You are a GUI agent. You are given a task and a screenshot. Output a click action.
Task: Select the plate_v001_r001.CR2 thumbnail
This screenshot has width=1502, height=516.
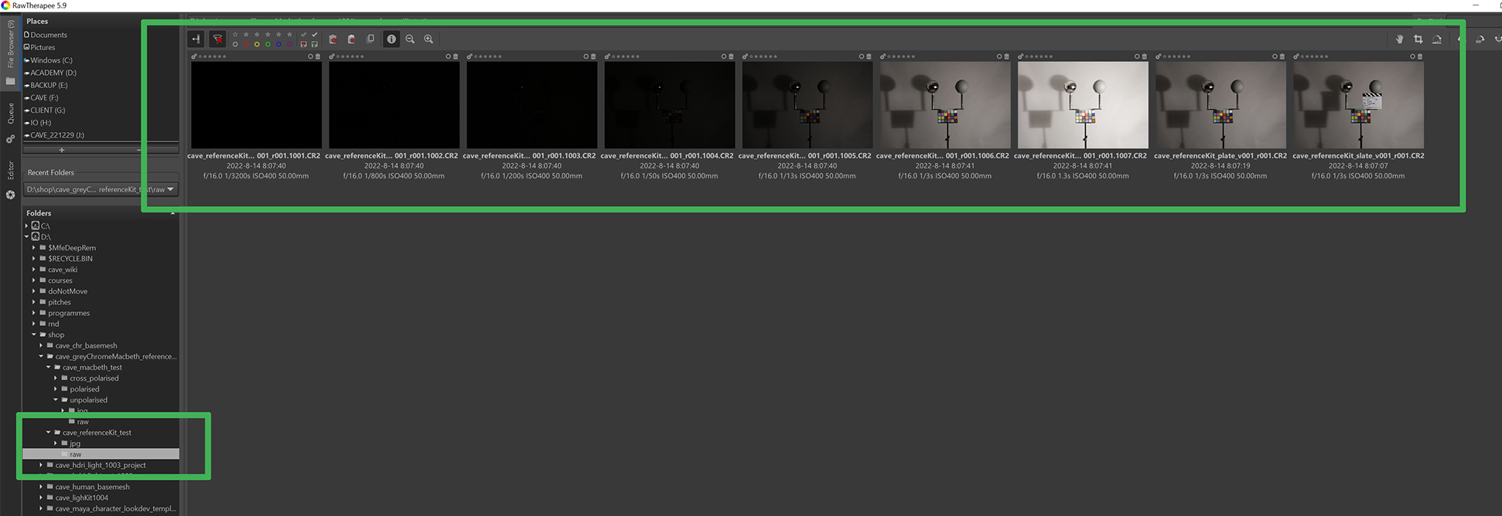click(1220, 105)
